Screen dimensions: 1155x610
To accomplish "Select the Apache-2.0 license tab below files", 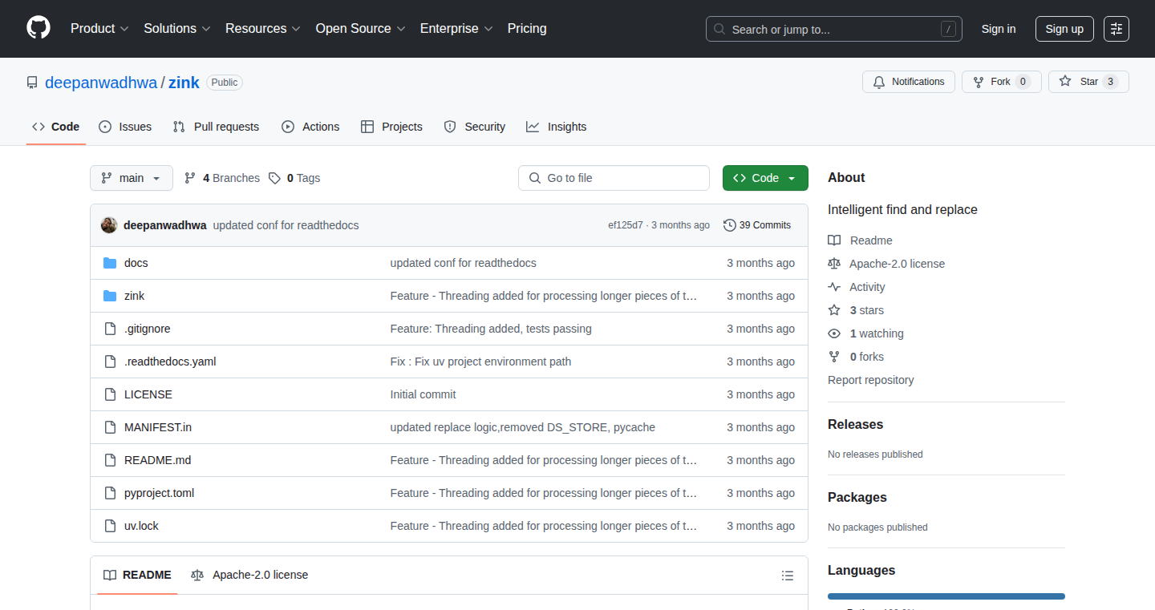I will [x=249, y=575].
